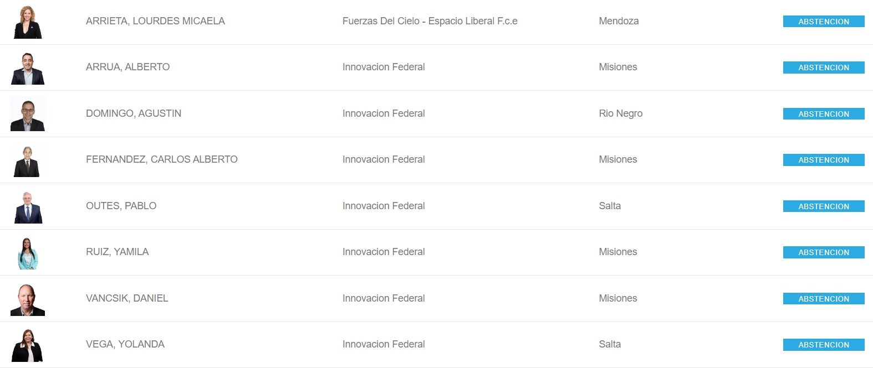Click the name RUIZ, YAMILA
Screen dimensions: 873x368
118,252
